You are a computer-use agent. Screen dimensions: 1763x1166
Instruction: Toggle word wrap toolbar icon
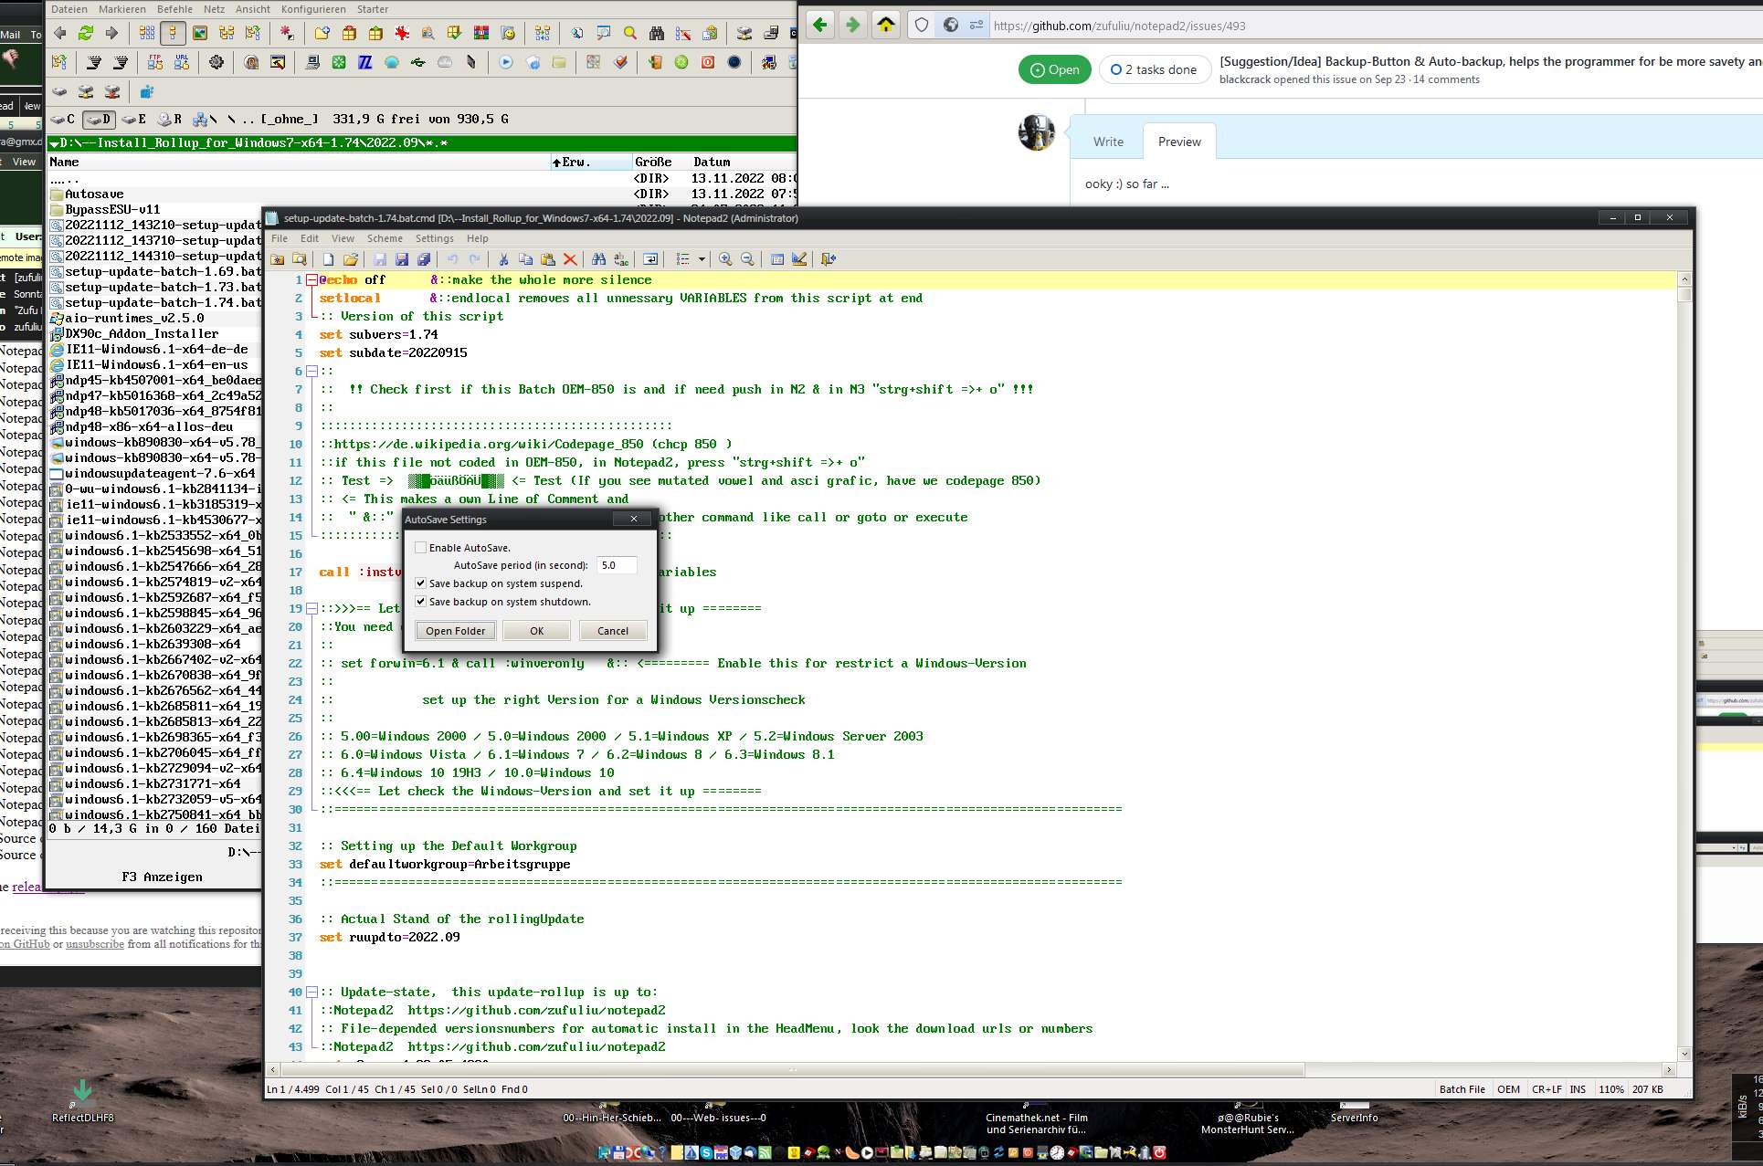pyautogui.click(x=650, y=259)
